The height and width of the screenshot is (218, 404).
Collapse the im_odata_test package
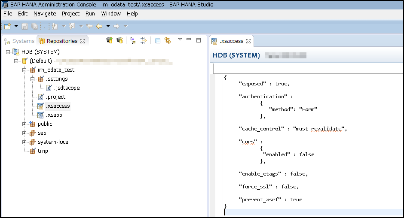[24, 70]
